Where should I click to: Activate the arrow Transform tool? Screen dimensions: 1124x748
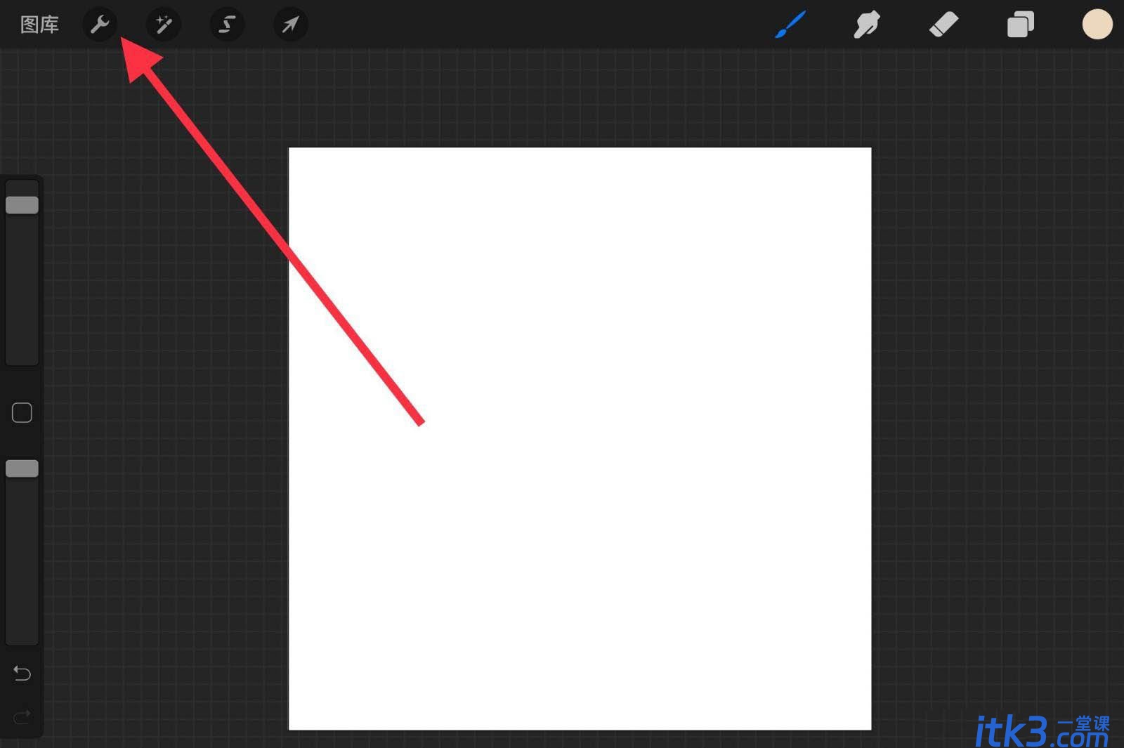click(x=290, y=25)
